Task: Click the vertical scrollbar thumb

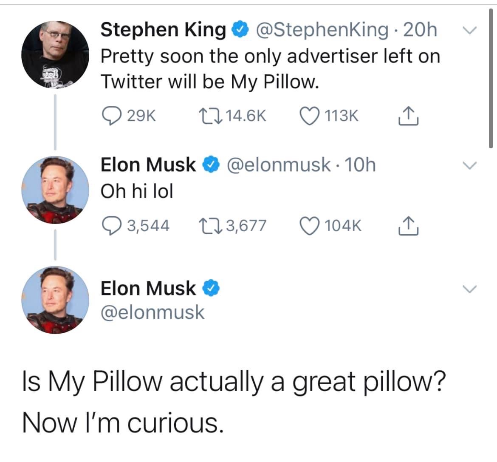Action: [x=491, y=78]
